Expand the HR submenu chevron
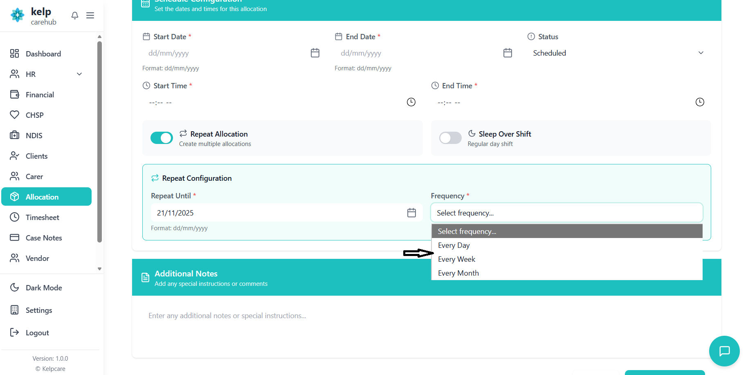Viewport: 748px width, 375px height. coord(79,74)
